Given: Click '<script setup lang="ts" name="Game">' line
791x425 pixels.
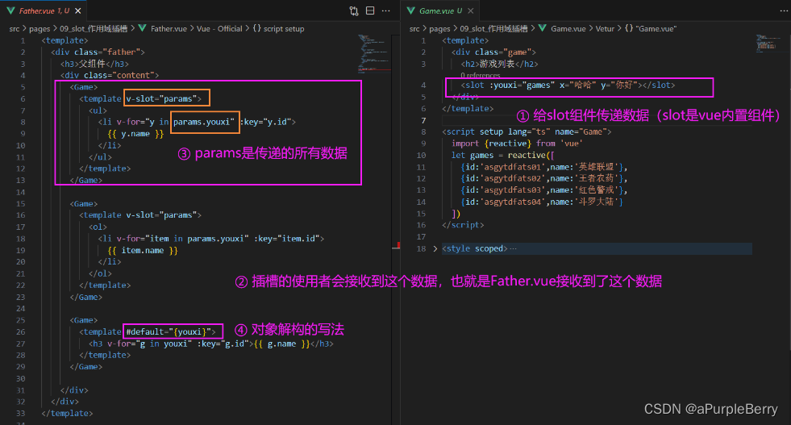Looking at the screenshot, I should 527,131.
